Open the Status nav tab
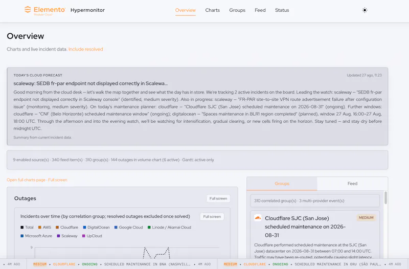 (282, 10)
